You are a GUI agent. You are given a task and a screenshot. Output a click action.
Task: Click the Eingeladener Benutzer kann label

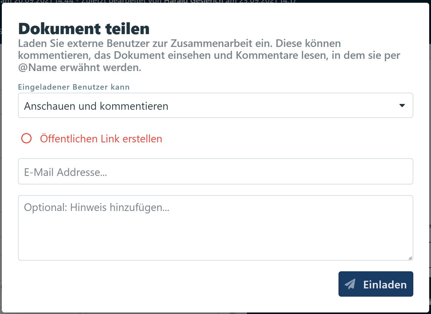coord(74,87)
